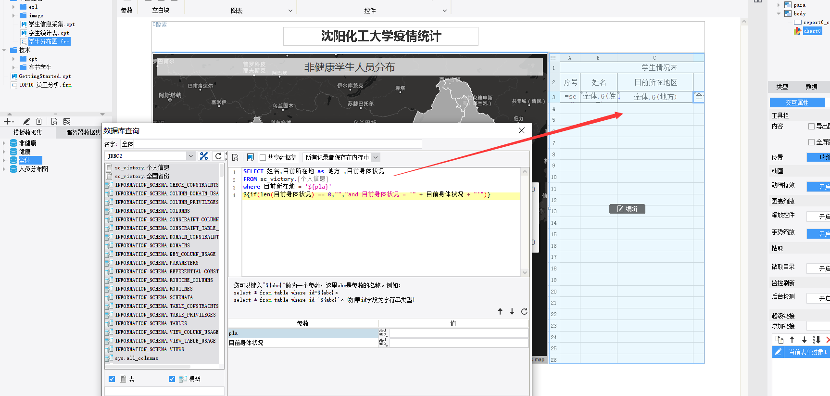The width and height of the screenshot is (830, 396).
Task: Click the pencil icon to edit dataset
Action: point(26,121)
